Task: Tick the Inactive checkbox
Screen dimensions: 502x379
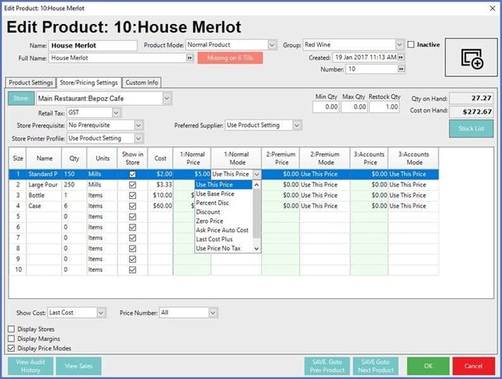Action: 412,45
